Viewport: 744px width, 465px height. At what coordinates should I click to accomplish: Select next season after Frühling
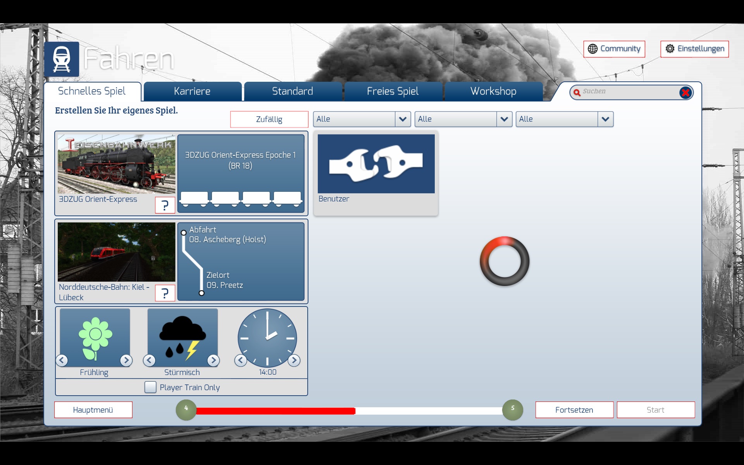tap(126, 360)
